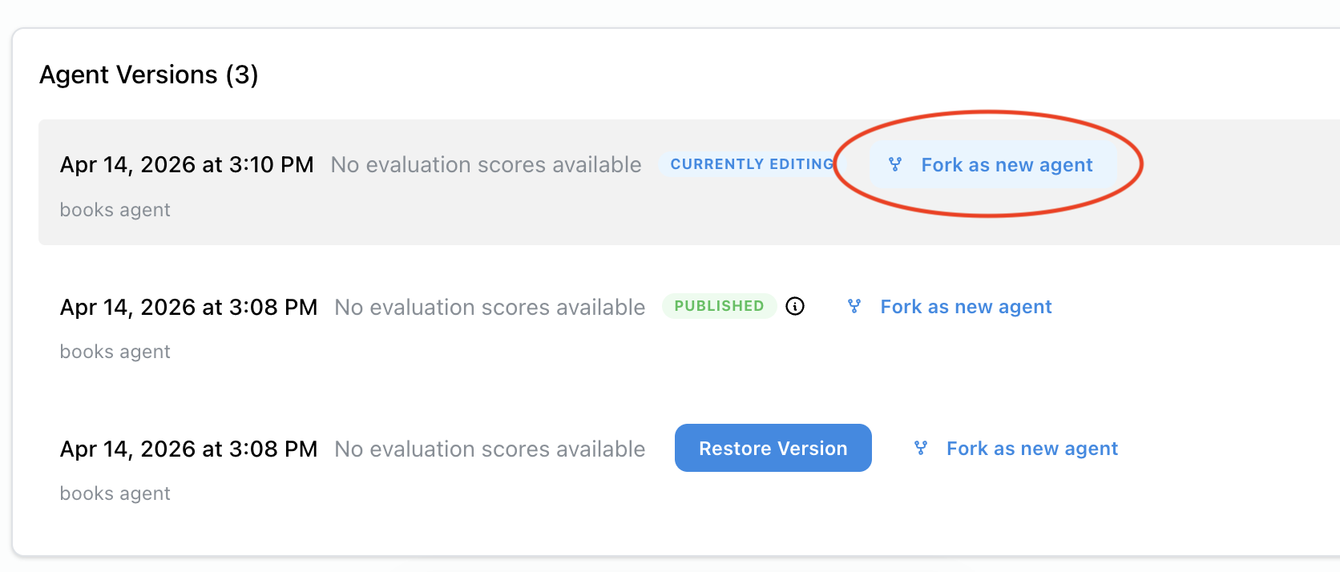This screenshot has height=572, width=1340.
Task: Click the branch icon inside the highlighted fork button
Action: click(894, 164)
